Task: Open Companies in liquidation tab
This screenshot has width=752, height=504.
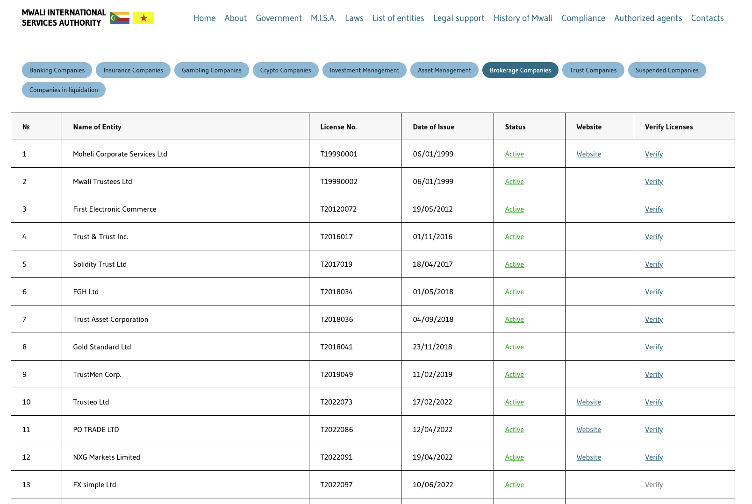Action: coord(64,90)
